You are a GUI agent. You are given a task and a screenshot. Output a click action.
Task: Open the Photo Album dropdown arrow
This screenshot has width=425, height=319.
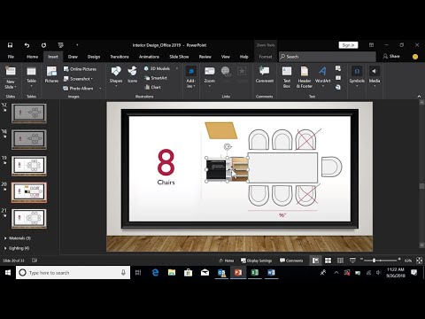pyautogui.click(x=100, y=89)
